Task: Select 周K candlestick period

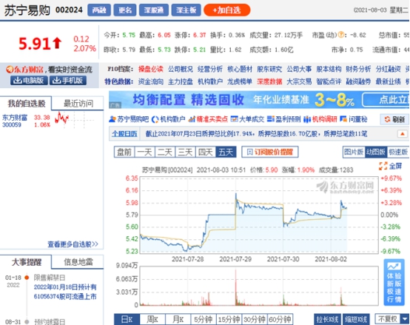Action: (x=152, y=319)
